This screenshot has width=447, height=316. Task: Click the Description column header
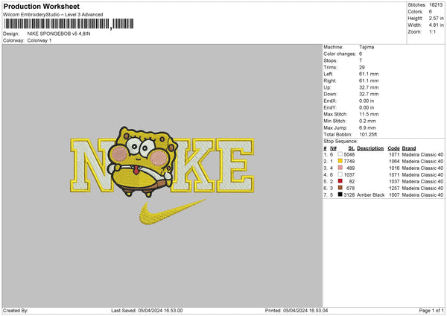click(x=370, y=148)
